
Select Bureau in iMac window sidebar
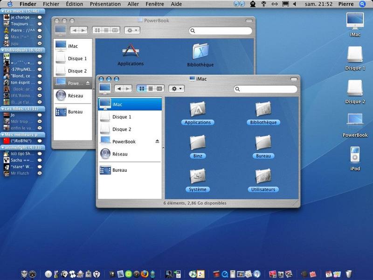pos(130,170)
